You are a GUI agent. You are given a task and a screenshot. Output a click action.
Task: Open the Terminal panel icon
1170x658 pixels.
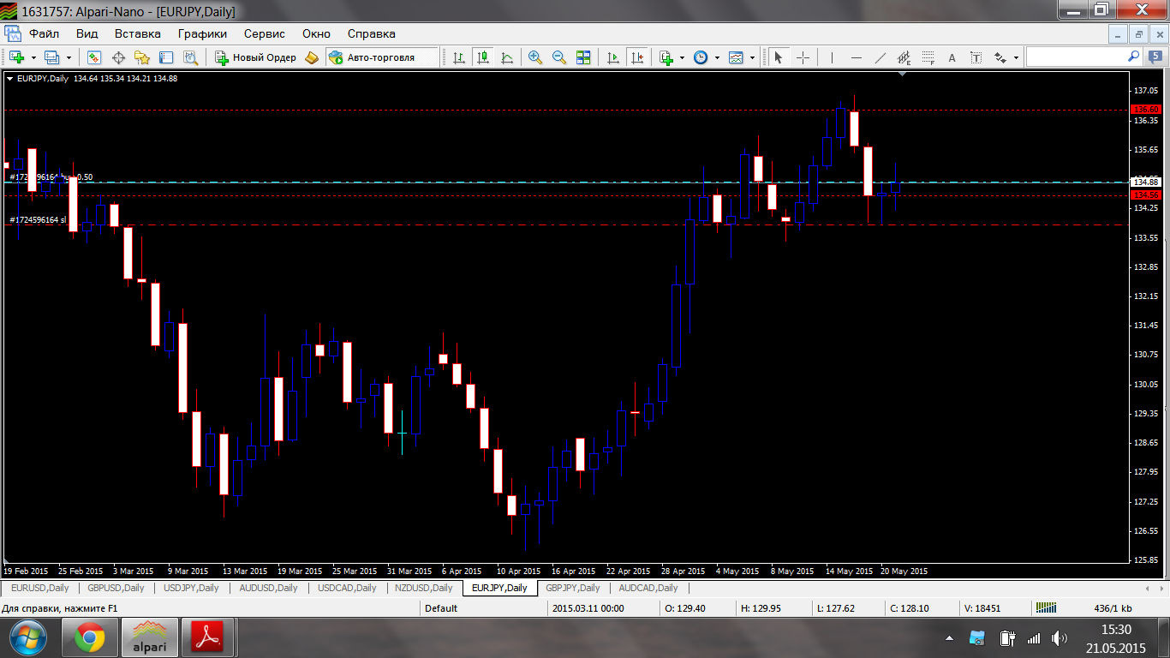click(x=166, y=57)
